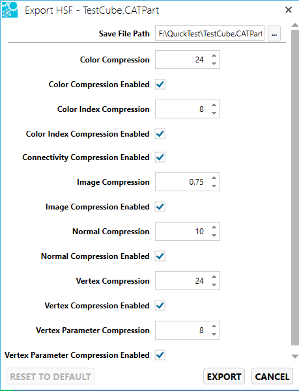The height and width of the screenshot is (391, 299).
Task: Click the scrollbar down arrow
Action: pyautogui.click(x=294, y=356)
